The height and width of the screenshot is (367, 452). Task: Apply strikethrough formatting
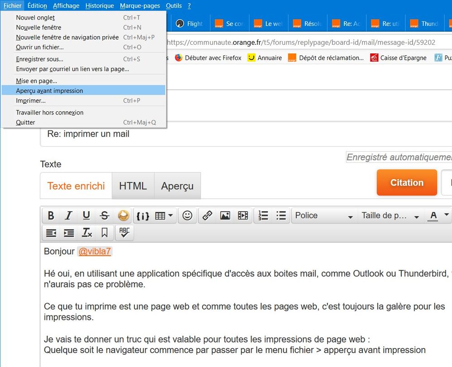pos(105,216)
